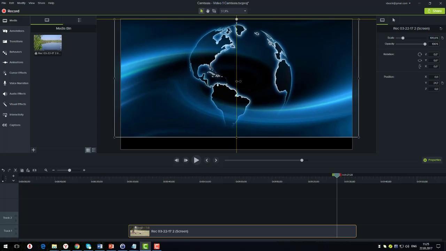Click the Copy icon on timeline toolbar

pyautogui.click(x=22, y=170)
